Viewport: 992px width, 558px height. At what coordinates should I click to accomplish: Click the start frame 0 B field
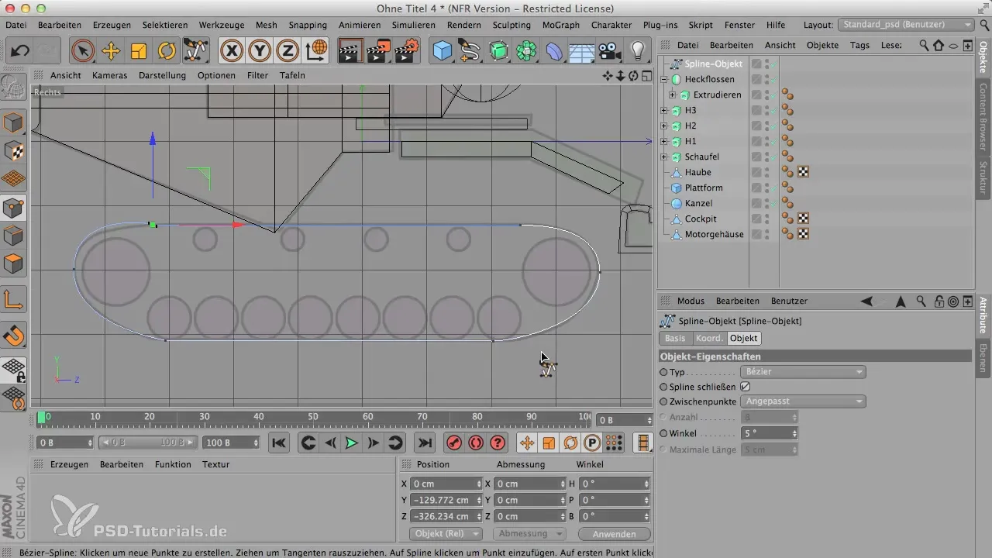point(65,443)
